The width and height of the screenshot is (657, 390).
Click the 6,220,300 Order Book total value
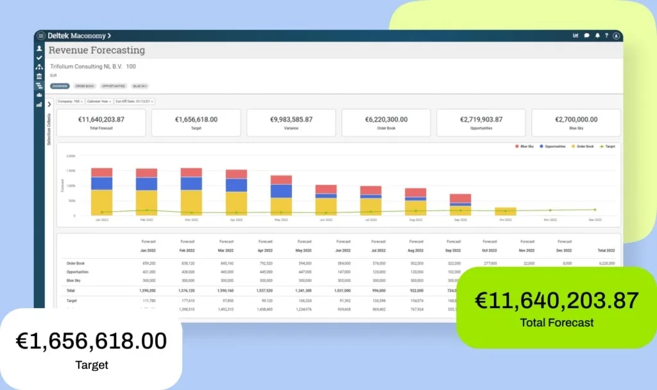(x=607, y=263)
